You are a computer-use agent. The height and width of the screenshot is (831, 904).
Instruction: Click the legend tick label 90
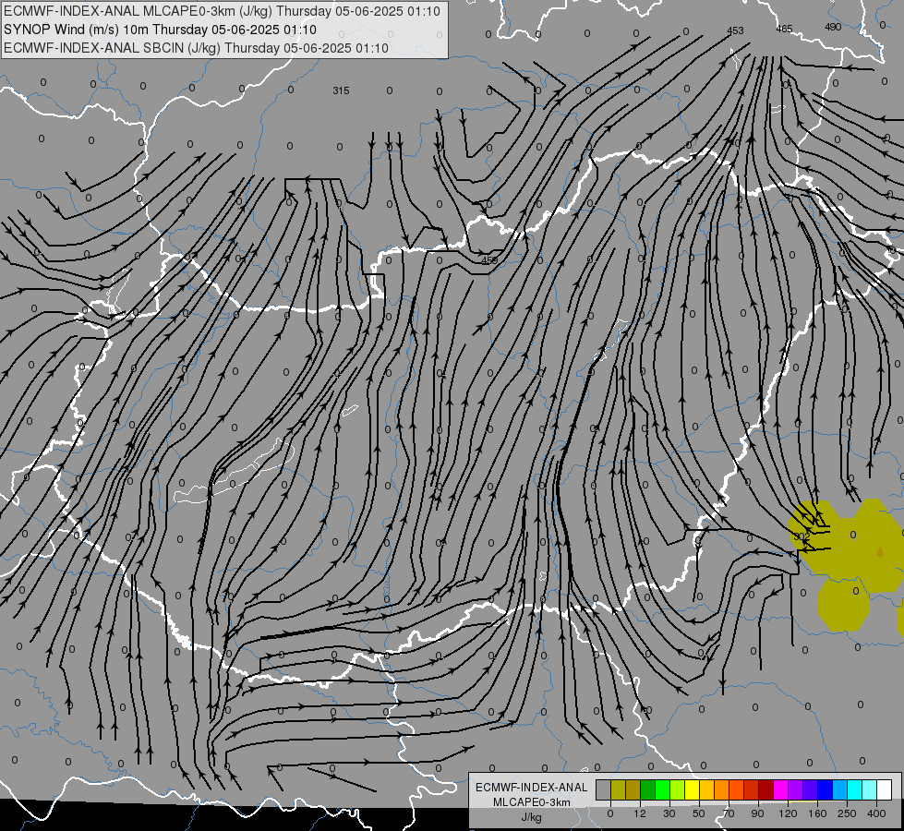point(757,813)
